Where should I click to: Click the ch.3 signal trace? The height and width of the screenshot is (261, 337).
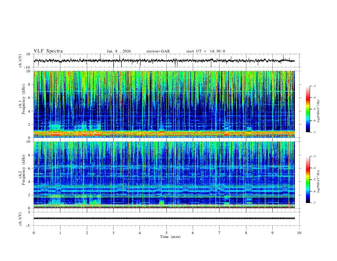[x=164, y=218]
